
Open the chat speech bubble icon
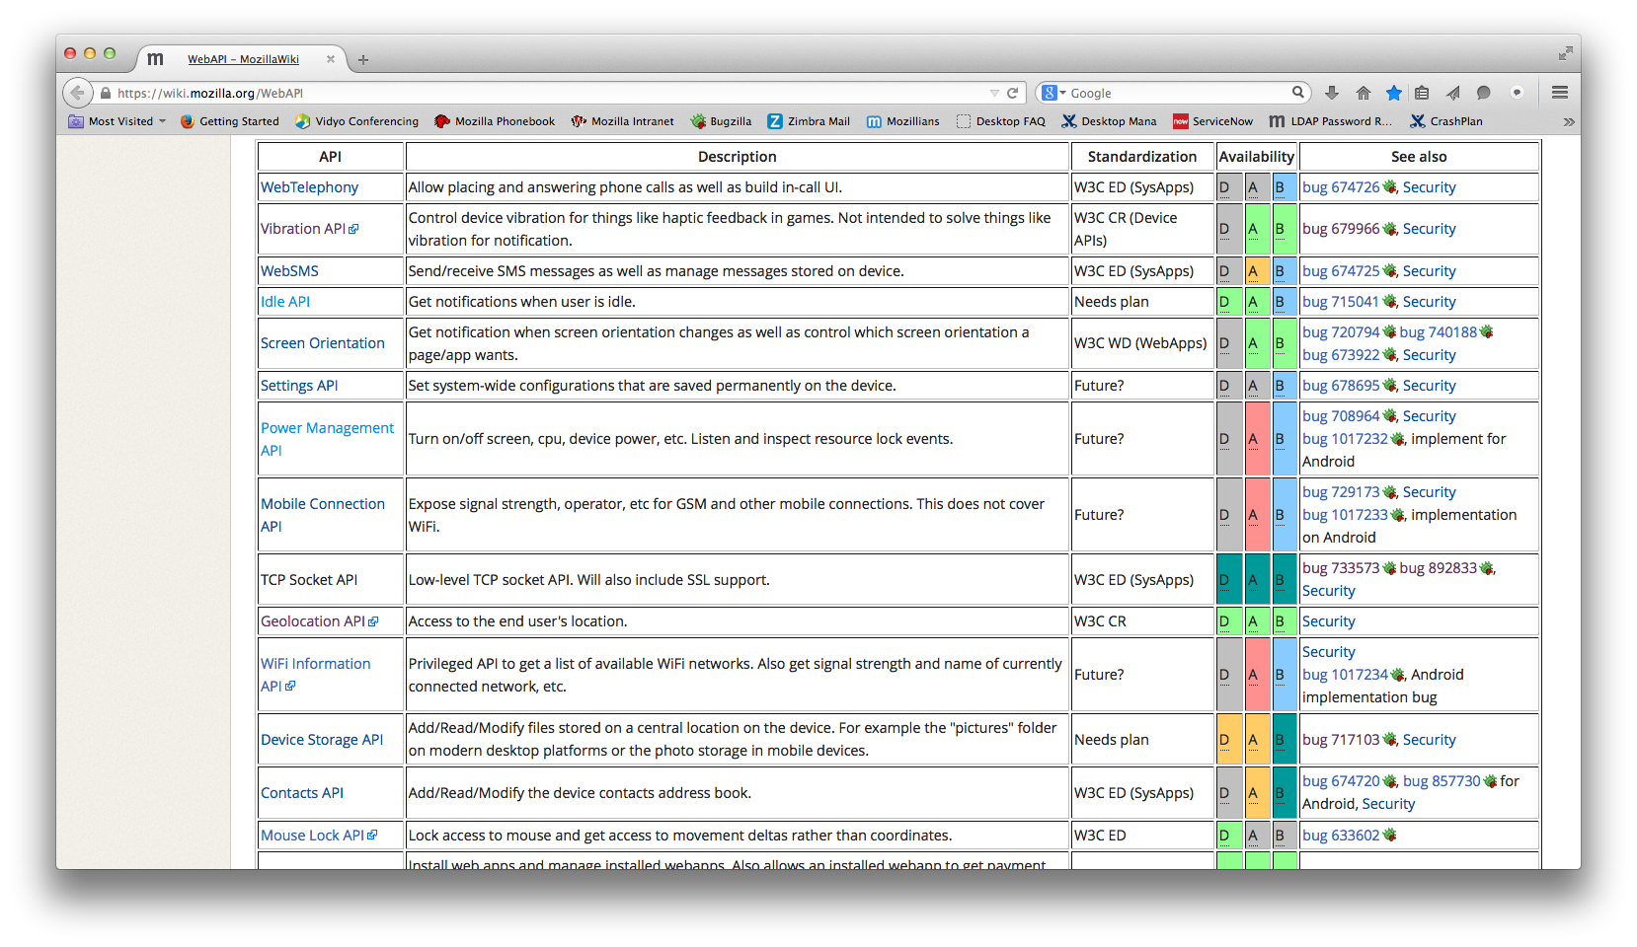(1483, 93)
